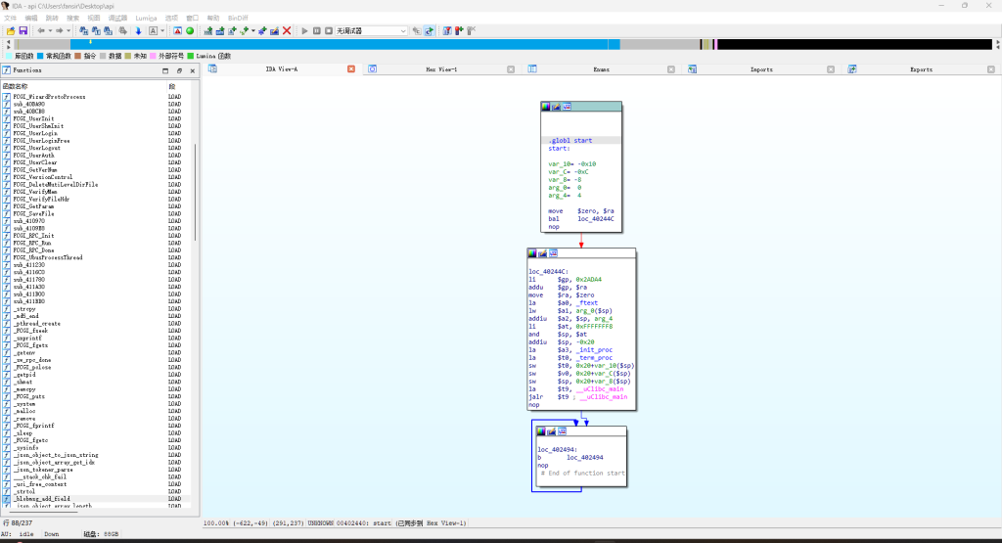Start the debugger with the play icon
This screenshot has width=1002, height=543.
tap(305, 30)
